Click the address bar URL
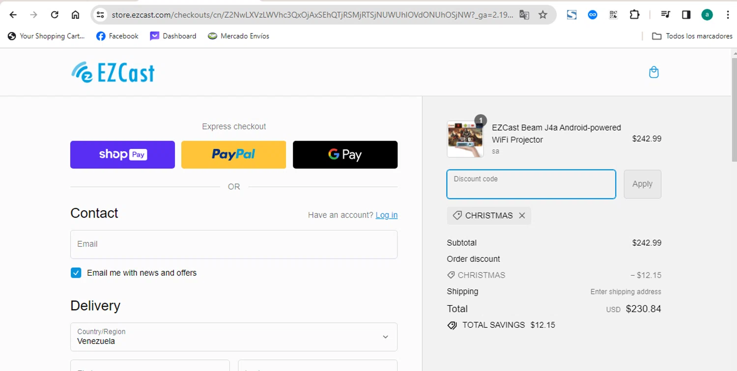 [x=312, y=15]
